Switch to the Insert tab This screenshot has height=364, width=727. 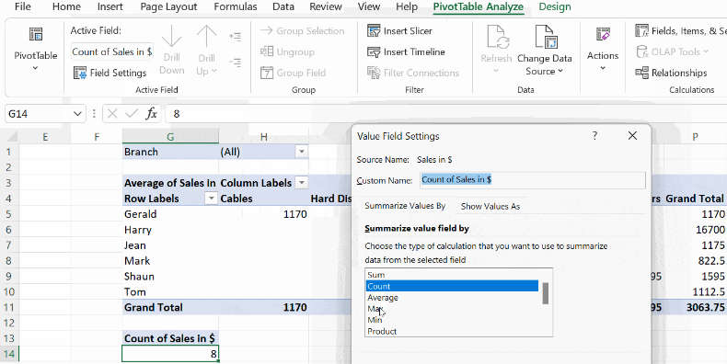click(110, 7)
